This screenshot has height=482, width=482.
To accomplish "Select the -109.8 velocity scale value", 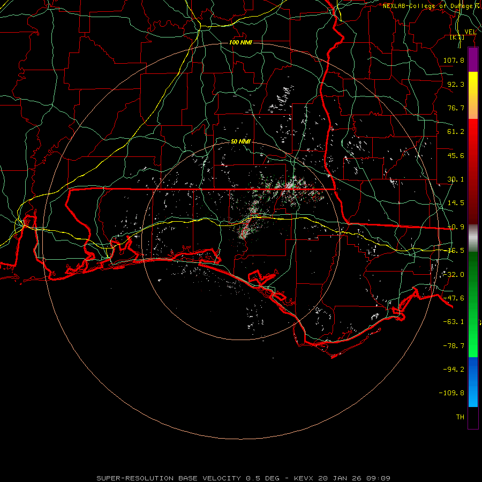I will coord(451,393).
